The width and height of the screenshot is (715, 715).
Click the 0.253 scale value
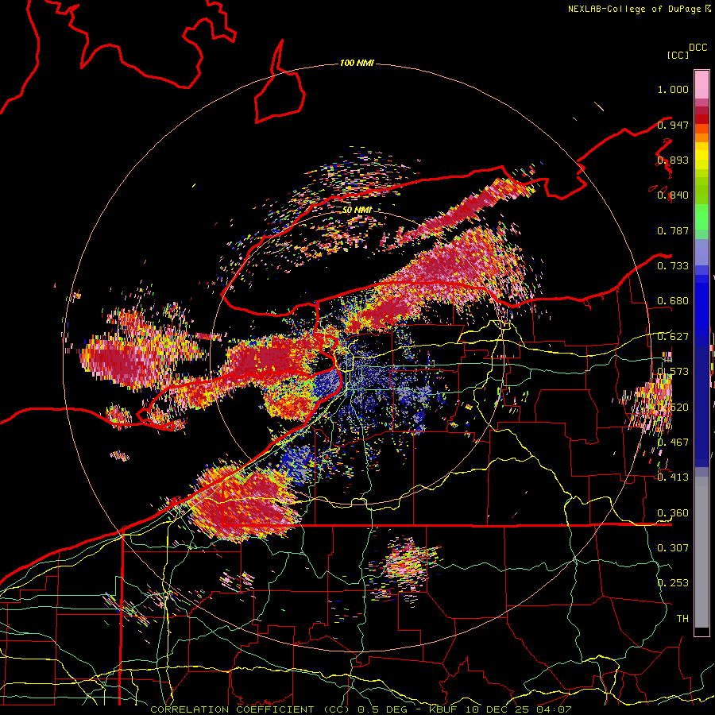coord(673,583)
